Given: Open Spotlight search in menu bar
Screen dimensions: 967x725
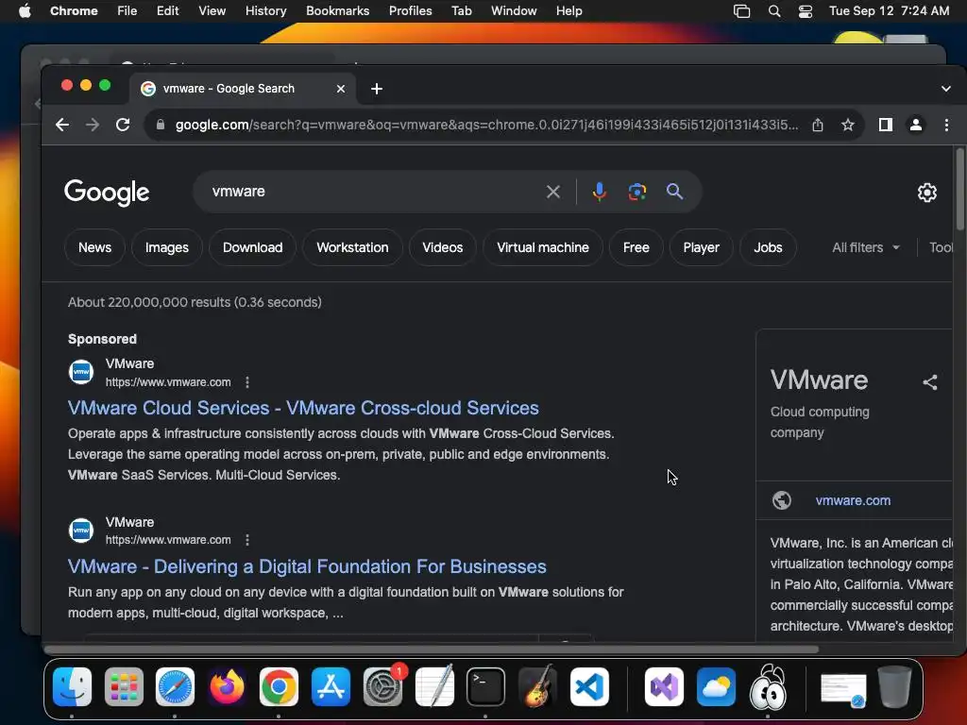Looking at the screenshot, I should [774, 11].
